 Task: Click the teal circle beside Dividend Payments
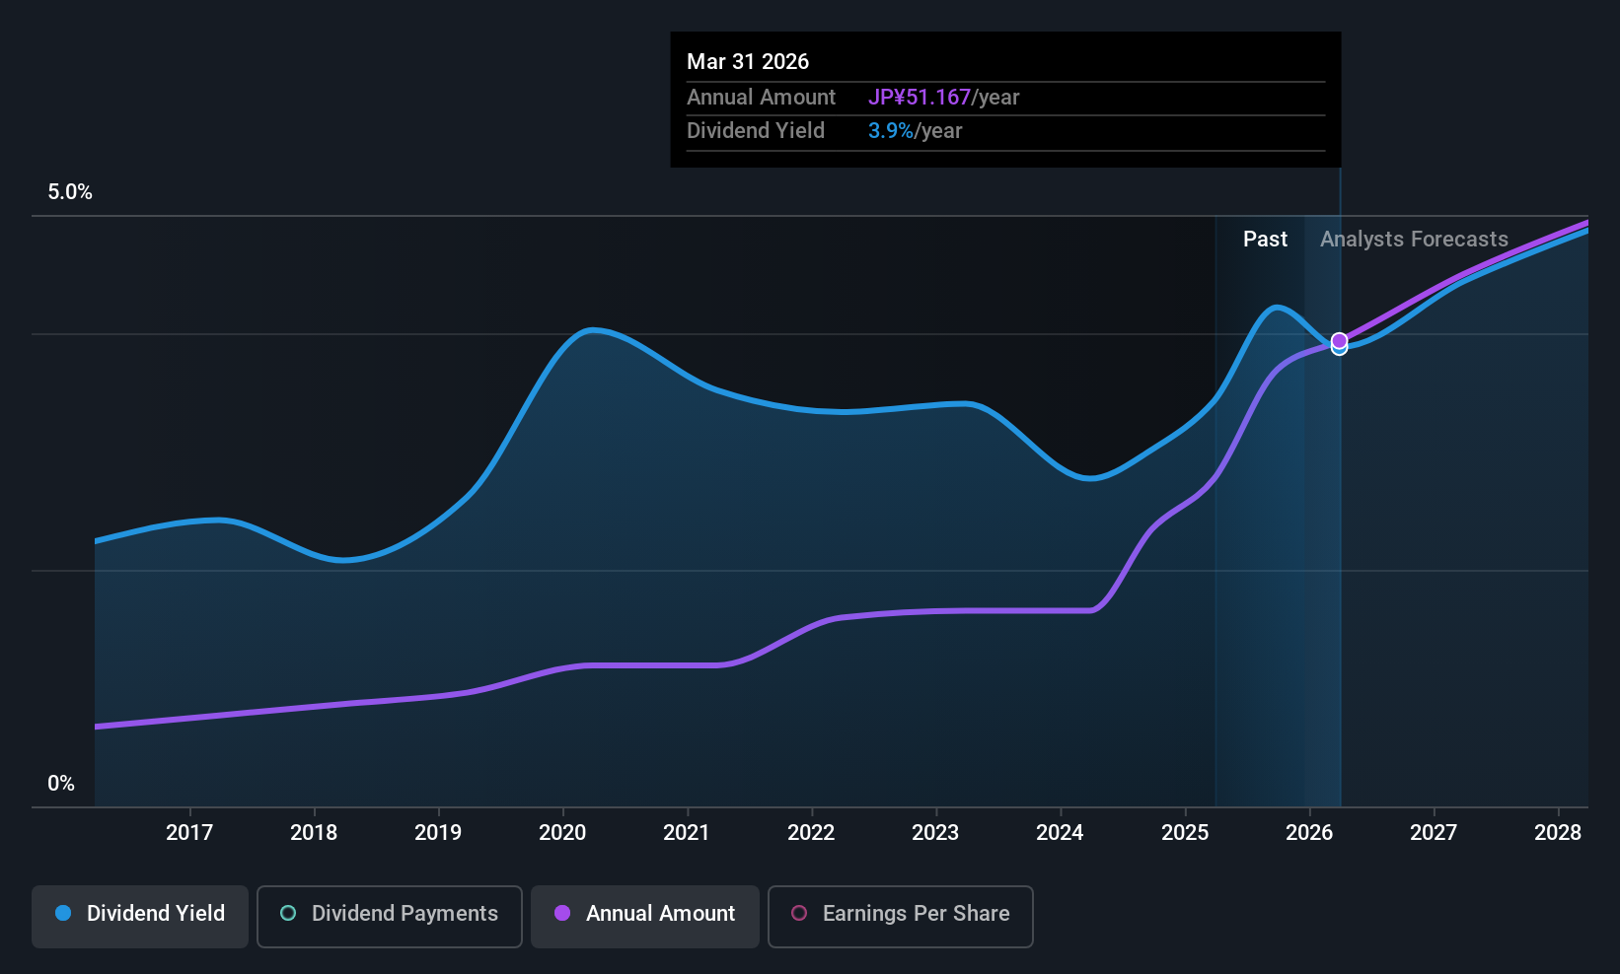(x=288, y=914)
